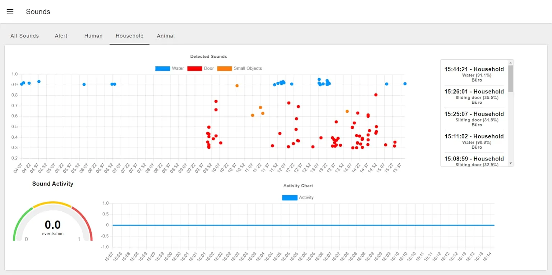This screenshot has height=275, width=552.
Task: Open the hamburger navigation menu
Action: [x=10, y=11]
